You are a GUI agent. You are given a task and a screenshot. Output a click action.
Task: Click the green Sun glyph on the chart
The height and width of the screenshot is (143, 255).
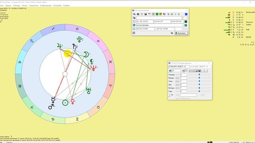pos(65,103)
